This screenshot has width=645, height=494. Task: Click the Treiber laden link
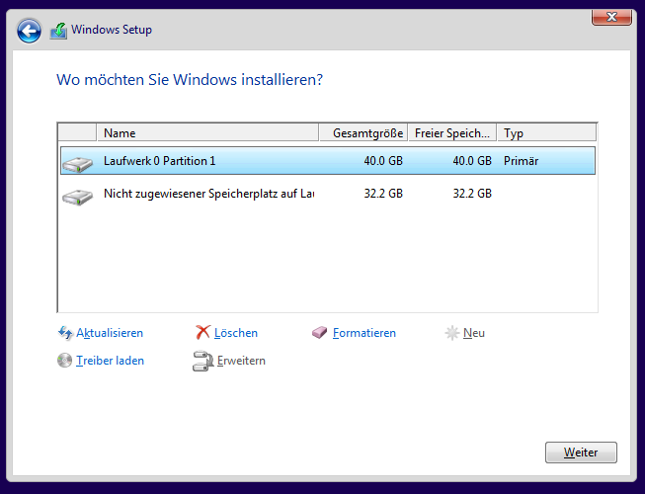[111, 361]
